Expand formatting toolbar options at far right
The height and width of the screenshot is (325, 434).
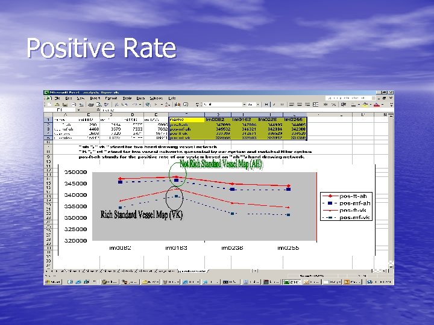pyautogui.click(x=391, y=105)
